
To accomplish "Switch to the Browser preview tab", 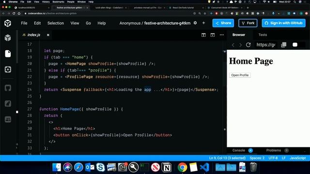I will (239, 35).
